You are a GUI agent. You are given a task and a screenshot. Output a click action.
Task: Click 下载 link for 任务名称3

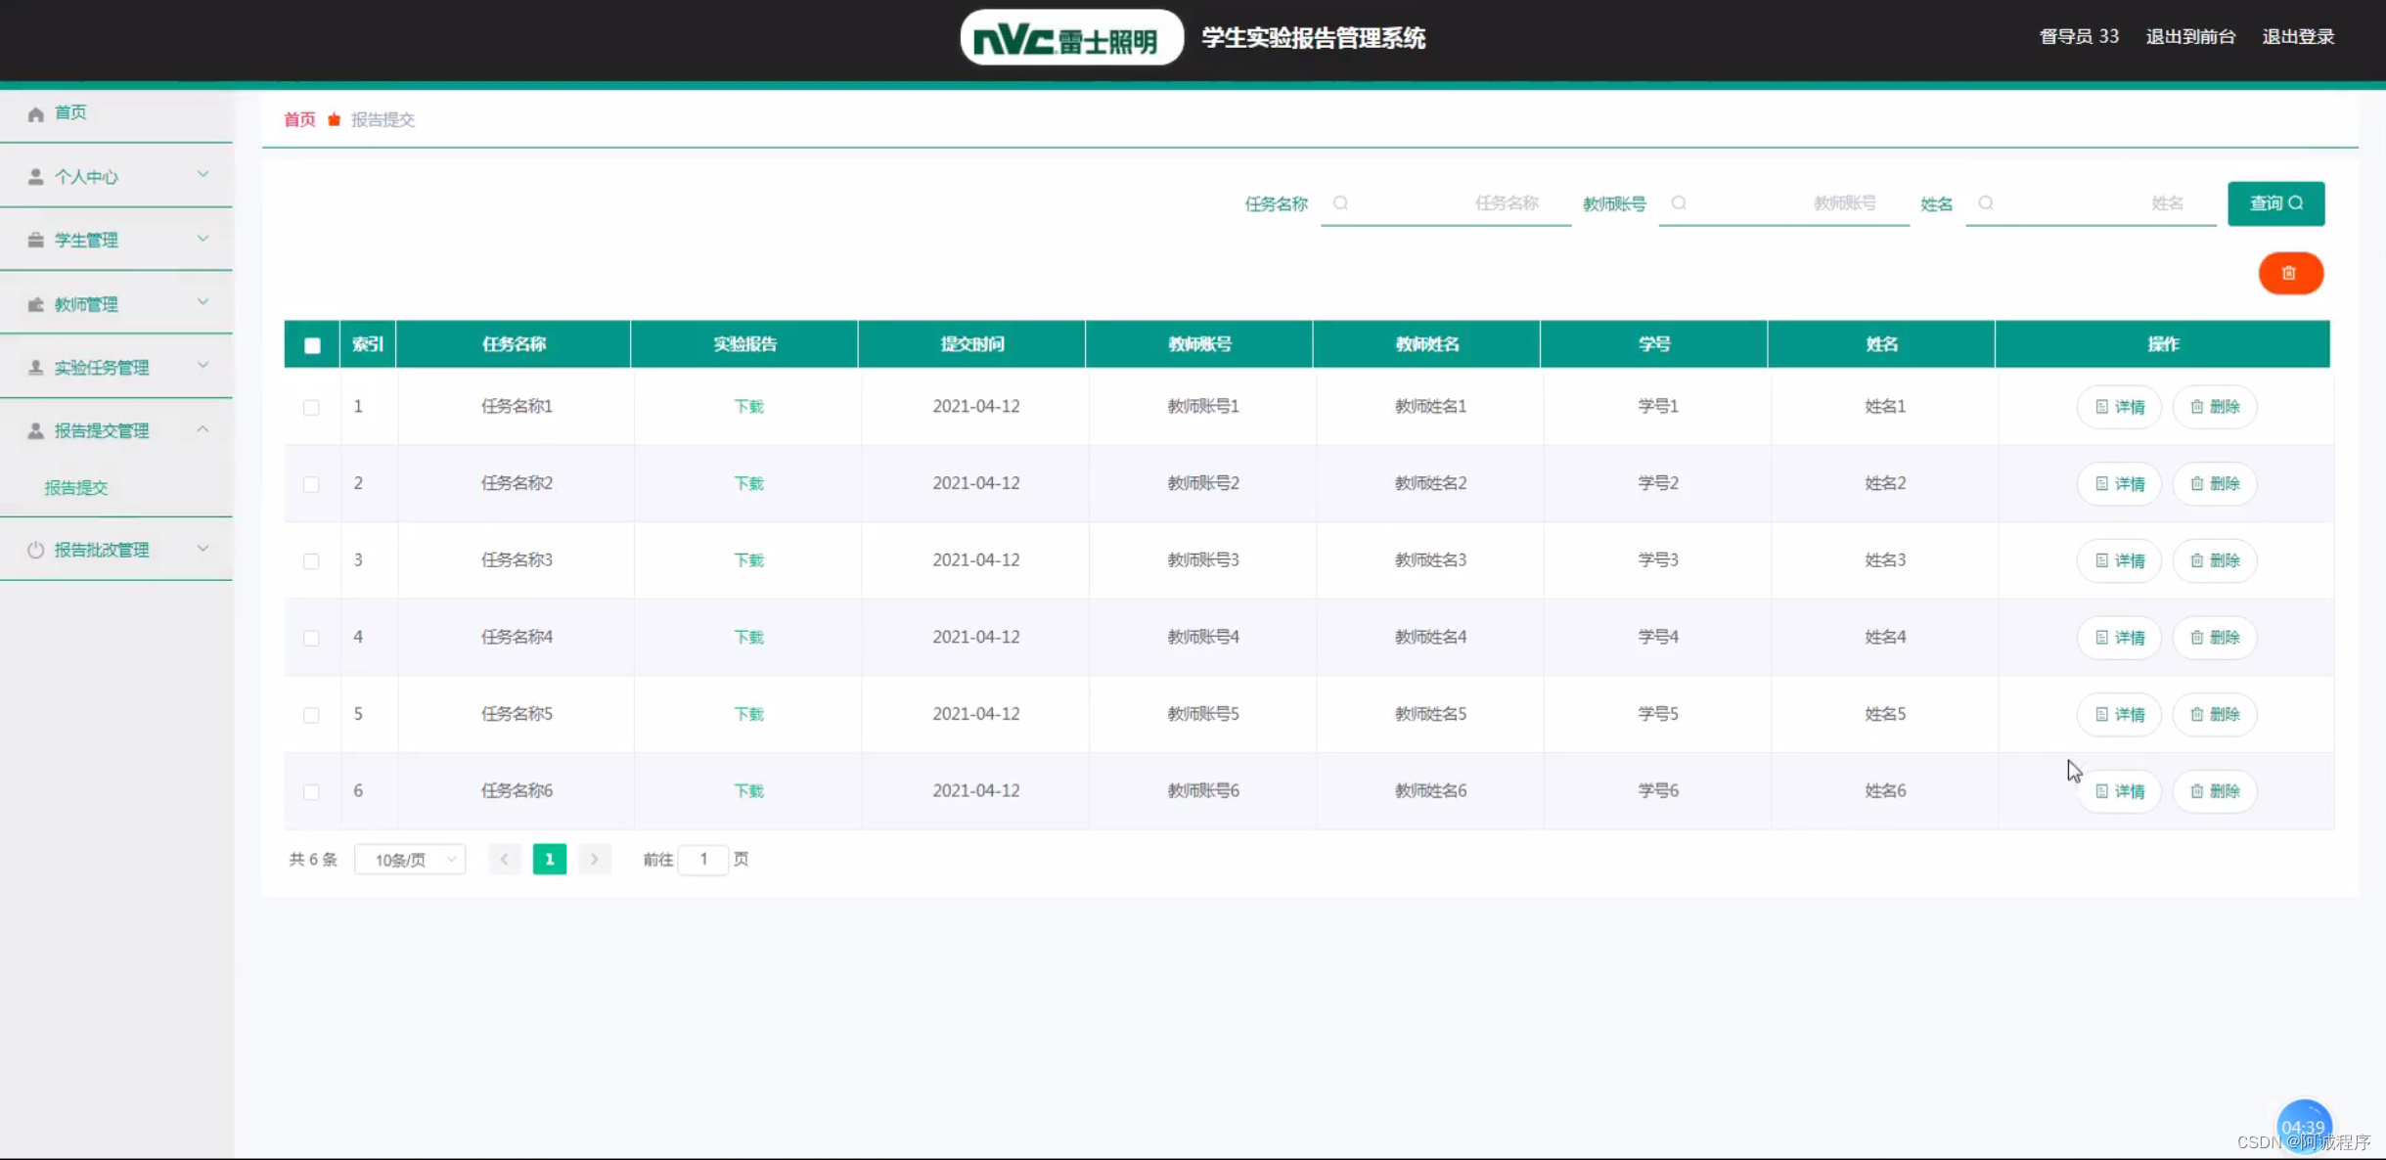(x=748, y=560)
